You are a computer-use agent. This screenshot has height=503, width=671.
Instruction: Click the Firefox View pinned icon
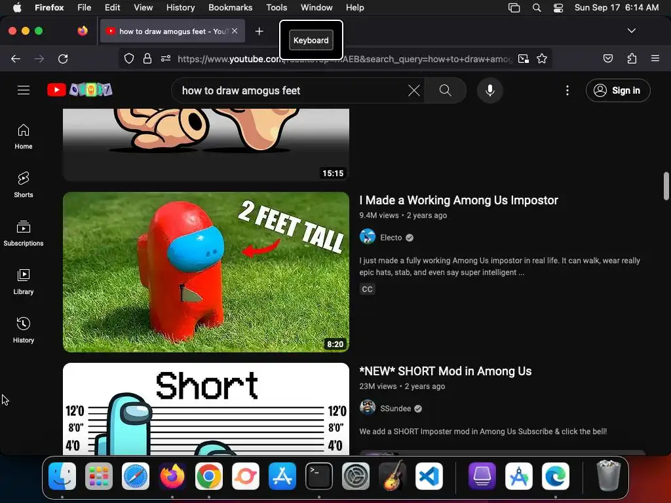click(x=83, y=31)
